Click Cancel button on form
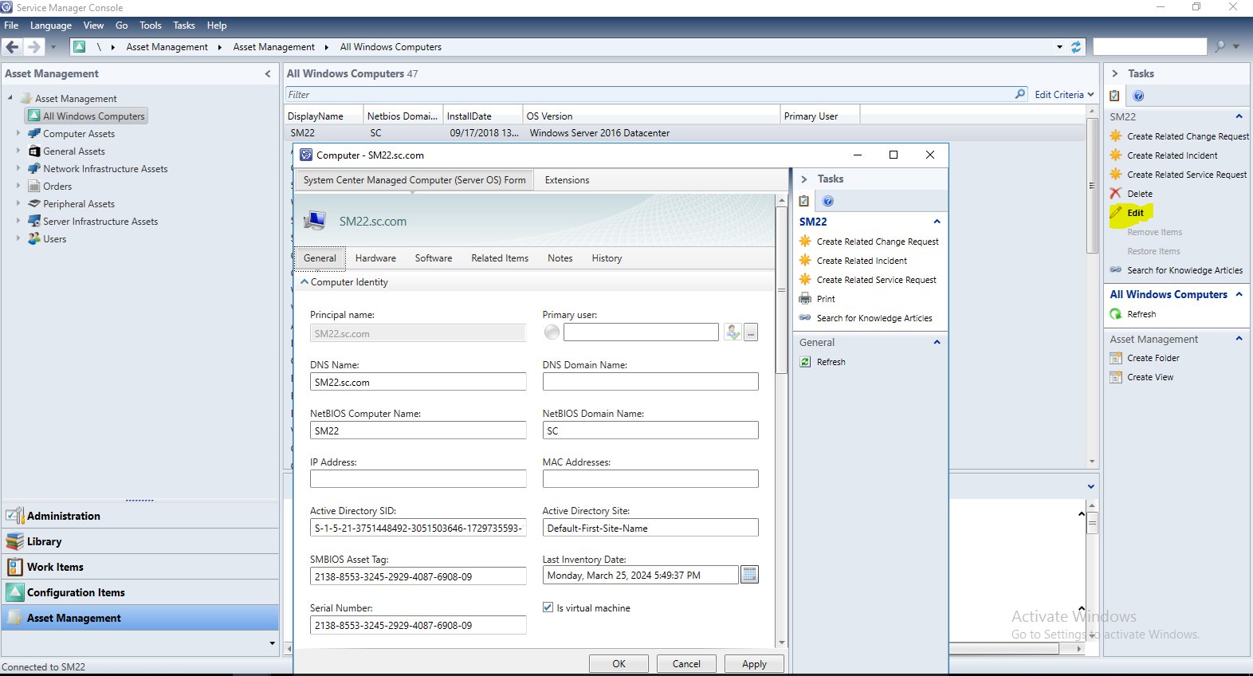The image size is (1253, 676). (x=686, y=663)
